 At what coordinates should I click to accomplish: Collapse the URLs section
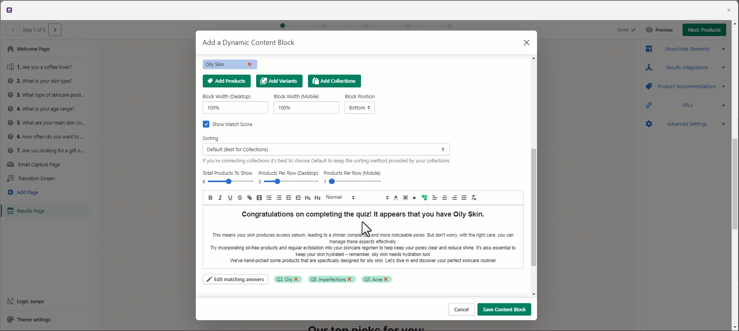(x=723, y=105)
